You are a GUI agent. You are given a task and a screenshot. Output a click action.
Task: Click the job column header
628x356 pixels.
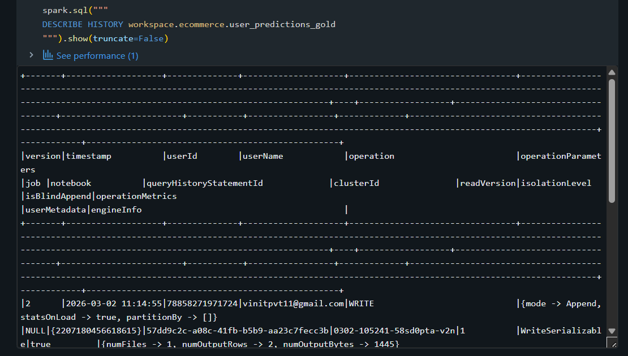tap(33, 183)
